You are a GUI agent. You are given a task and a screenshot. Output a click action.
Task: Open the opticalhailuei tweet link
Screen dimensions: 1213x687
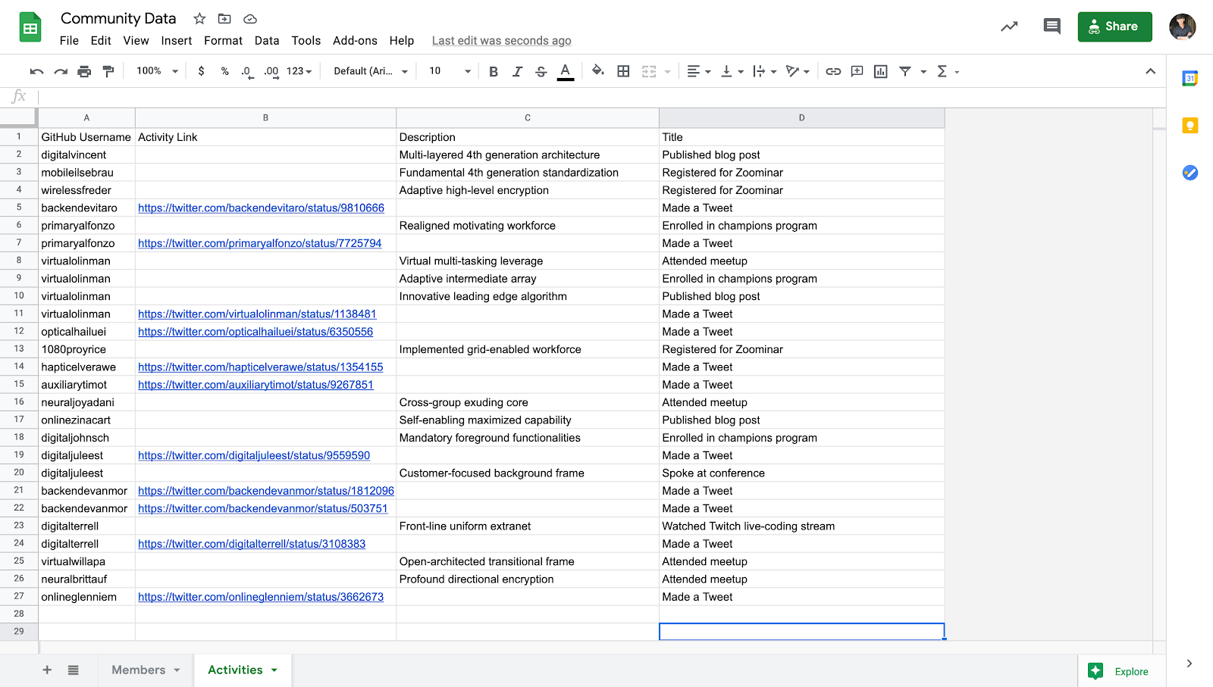(255, 331)
